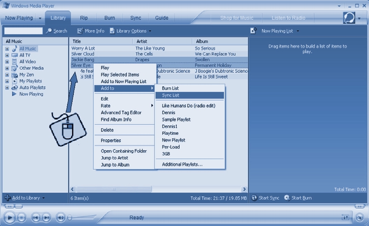Screen dimensions: 369x226
Task: Expand the All Music tree node
Action: pyautogui.click(x=7, y=49)
